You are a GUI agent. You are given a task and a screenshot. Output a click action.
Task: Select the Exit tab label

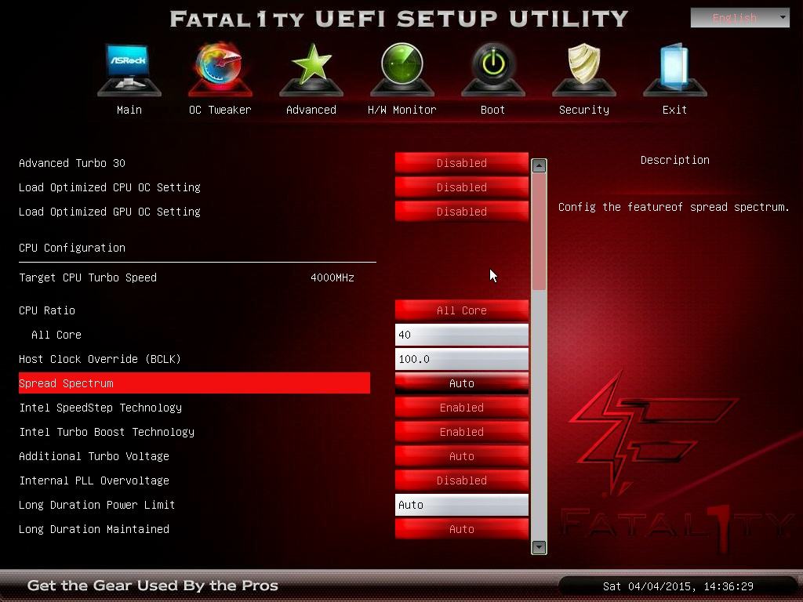click(675, 110)
